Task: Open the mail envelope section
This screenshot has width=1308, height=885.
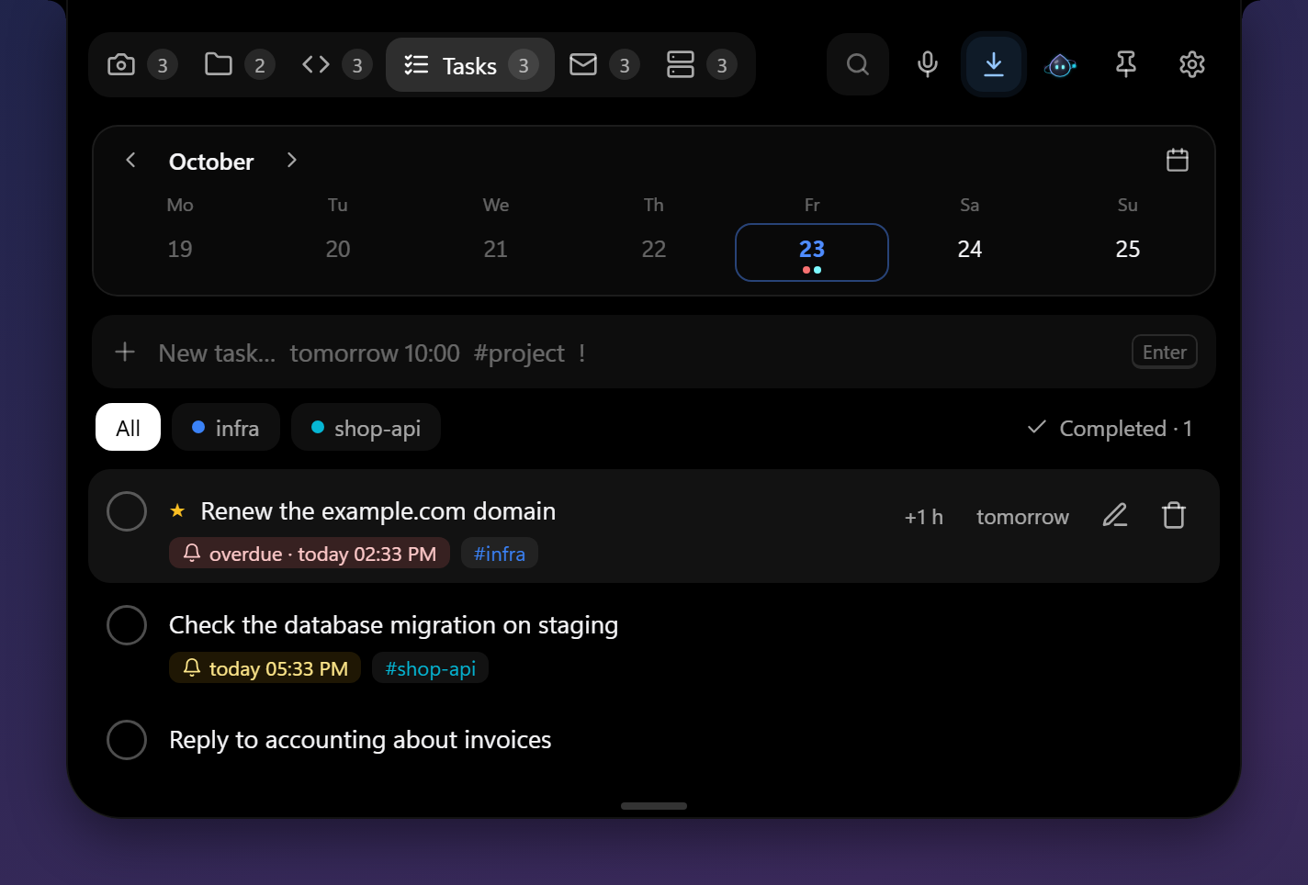Action: coord(603,65)
